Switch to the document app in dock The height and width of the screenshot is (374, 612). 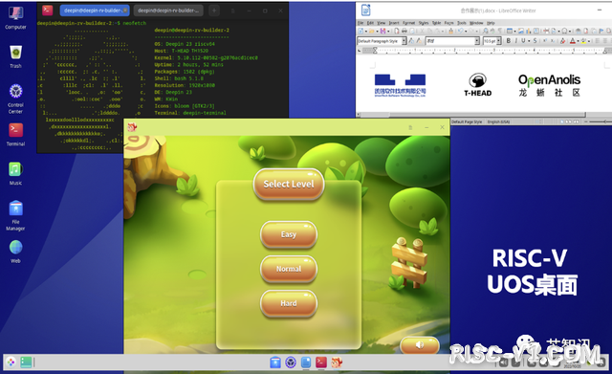[x=306, y=363]
